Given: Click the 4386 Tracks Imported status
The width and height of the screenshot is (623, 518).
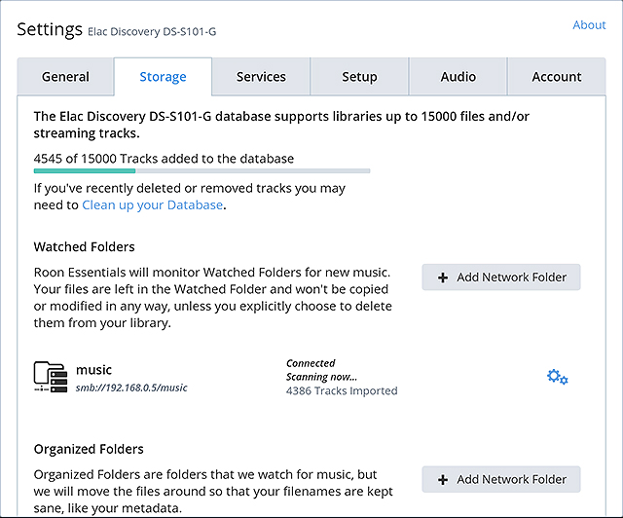Looking at the screenshot, I should [342, 391].
